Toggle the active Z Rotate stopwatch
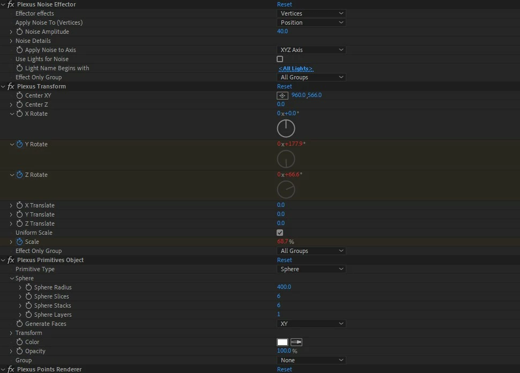 tap(19, 175)
